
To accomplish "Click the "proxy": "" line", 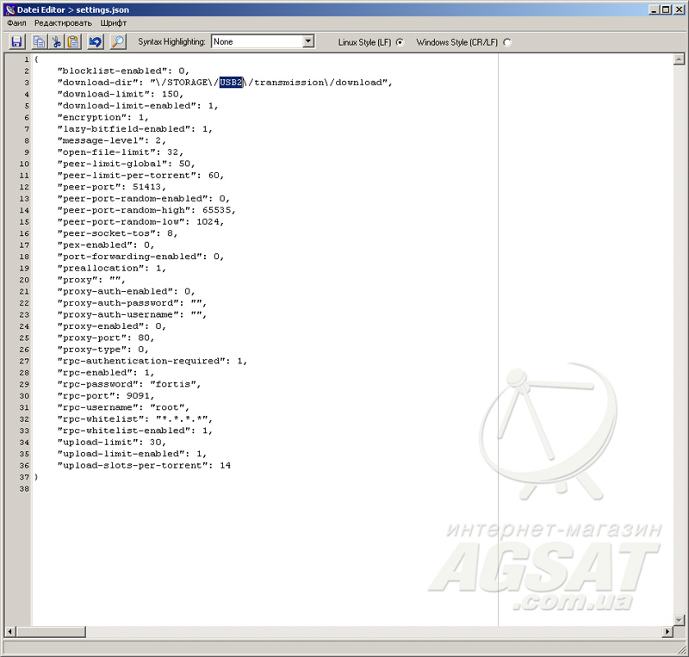I will [91, 280].
